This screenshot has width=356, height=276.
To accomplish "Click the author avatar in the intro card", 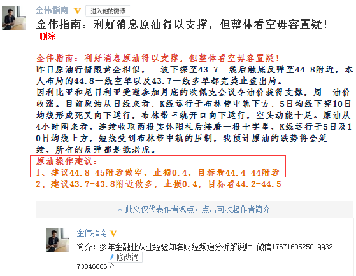I will coord(58,240).
